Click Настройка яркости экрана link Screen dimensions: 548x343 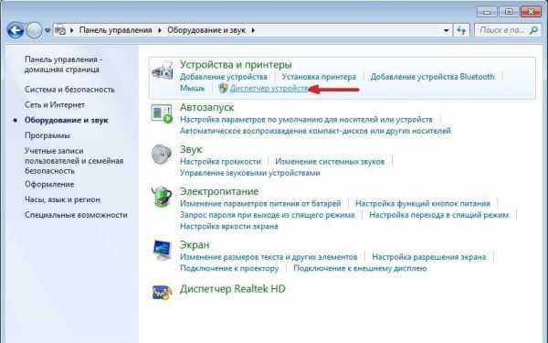coord(228,227)
